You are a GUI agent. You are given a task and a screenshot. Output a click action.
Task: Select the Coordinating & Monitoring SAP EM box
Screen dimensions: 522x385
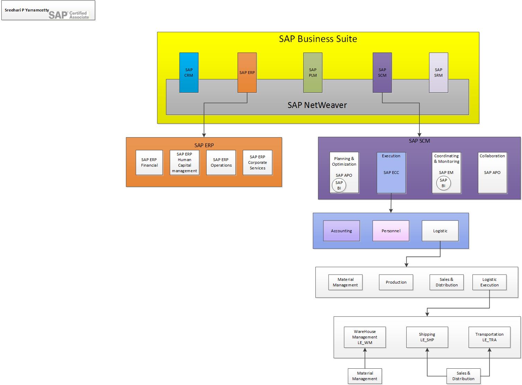point(447,173)
